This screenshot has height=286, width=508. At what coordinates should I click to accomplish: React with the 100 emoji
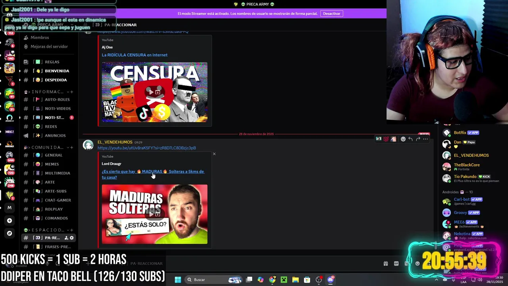pos(386,139)
